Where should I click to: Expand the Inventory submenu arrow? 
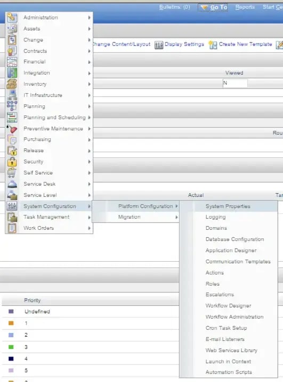click(x=90, y=84)
